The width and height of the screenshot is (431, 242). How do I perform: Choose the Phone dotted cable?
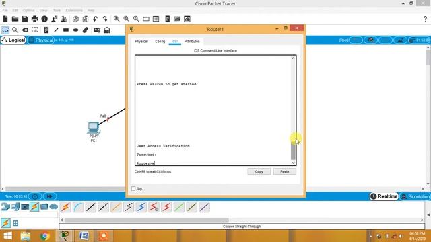pos(129,207)
